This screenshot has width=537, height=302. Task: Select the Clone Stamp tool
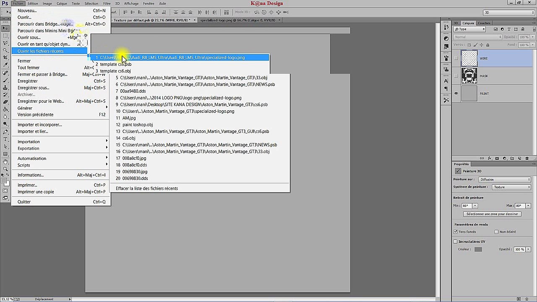5,88
